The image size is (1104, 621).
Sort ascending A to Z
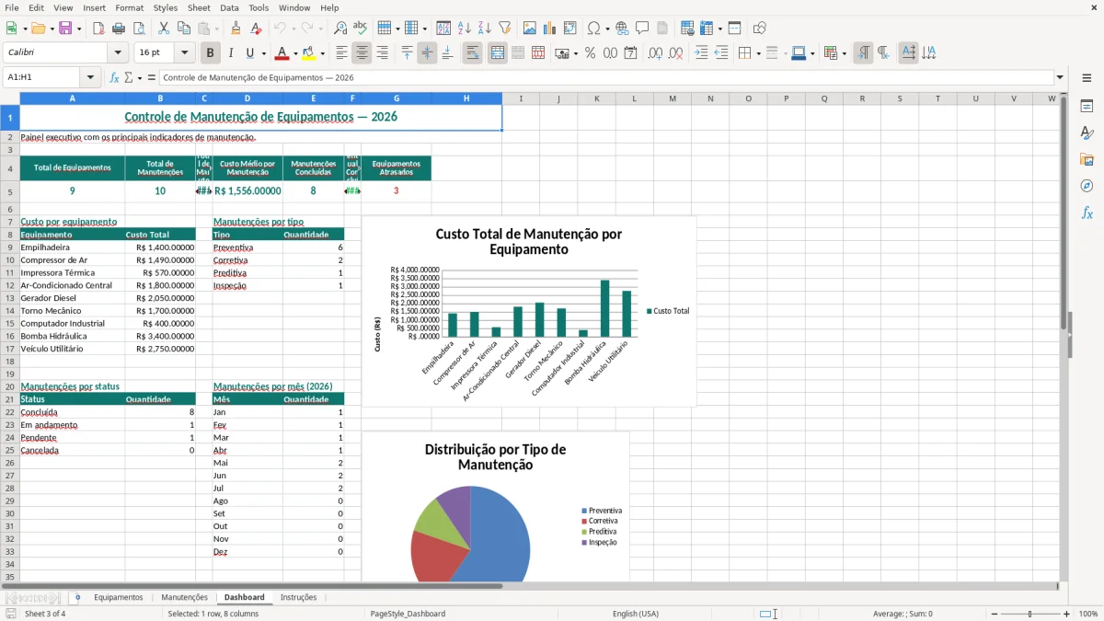[x=464, y=29]
